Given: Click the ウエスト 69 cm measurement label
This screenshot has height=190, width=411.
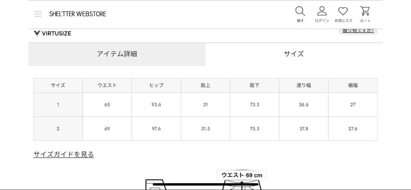Looking at the screenshot, I should (242, 175).
